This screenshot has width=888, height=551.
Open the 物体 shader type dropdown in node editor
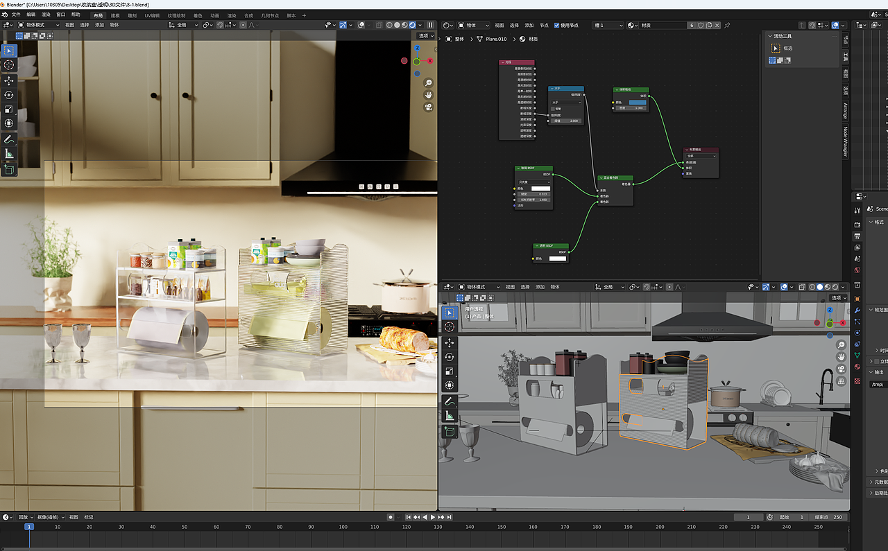pyautogui.click(x=473, y=25)
